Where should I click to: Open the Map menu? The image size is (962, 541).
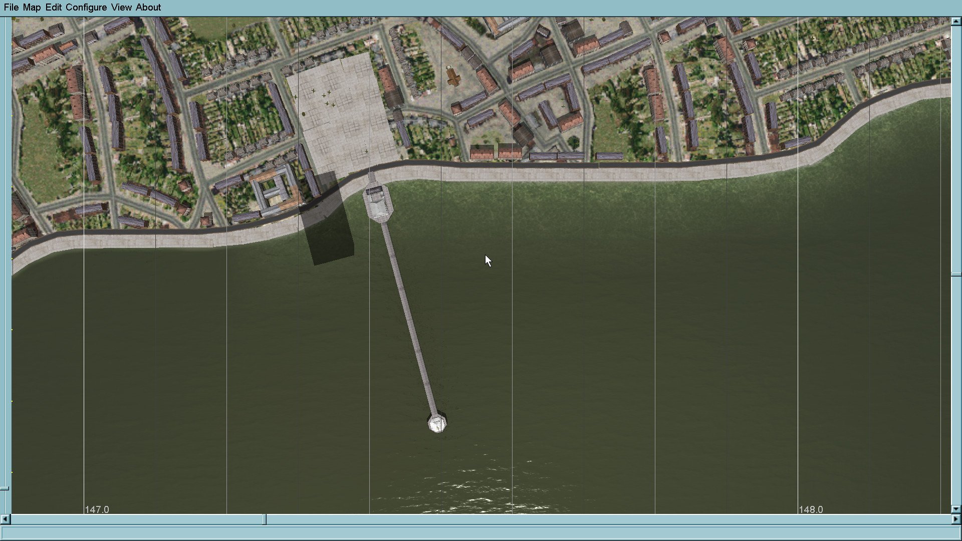(32, 8)
